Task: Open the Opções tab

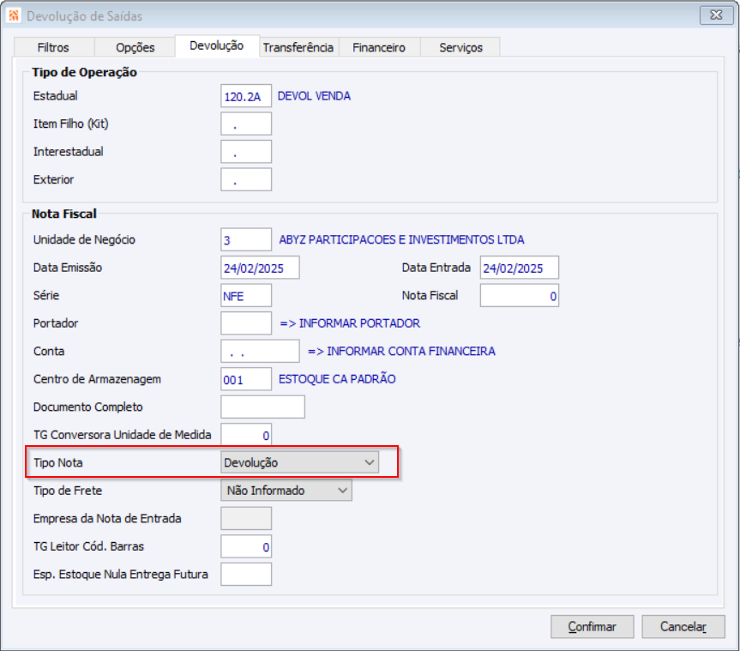Action: coord(135,47)
